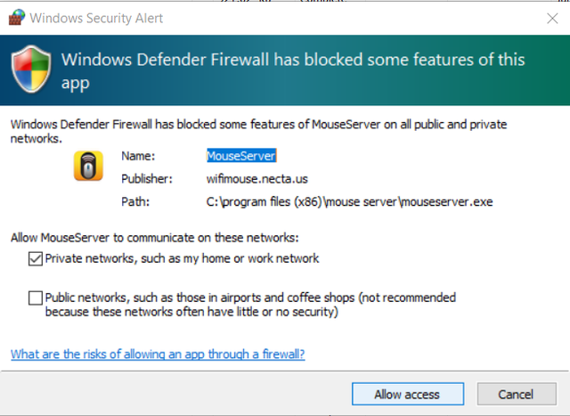Click the Windows Security Alert title text
Viewport: 570px width, 416px height.
click(97, 17)
